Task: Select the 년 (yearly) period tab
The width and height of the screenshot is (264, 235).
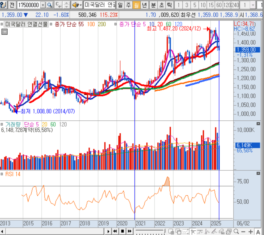Action: pyautogui.click(x=144, y=5)
